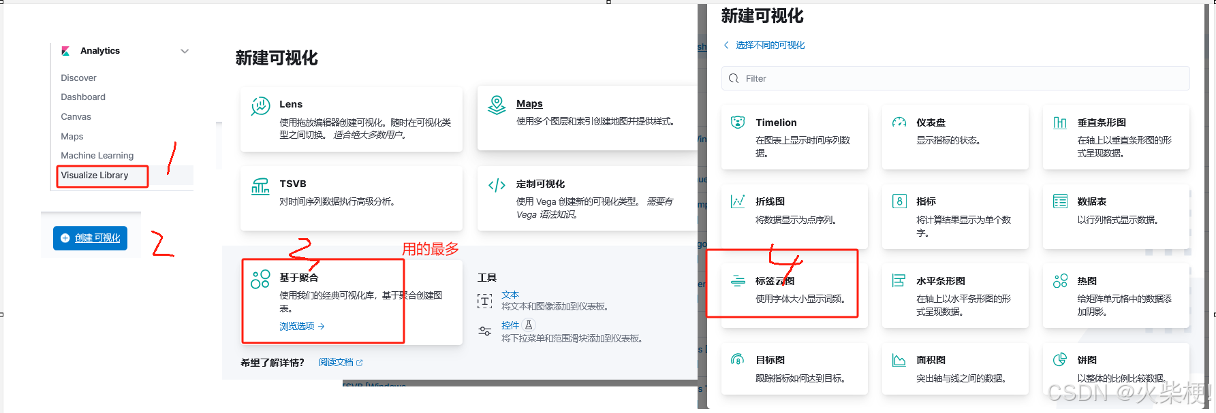
Task: Click the 面积图 area chart icon
Action: point(899,360)
